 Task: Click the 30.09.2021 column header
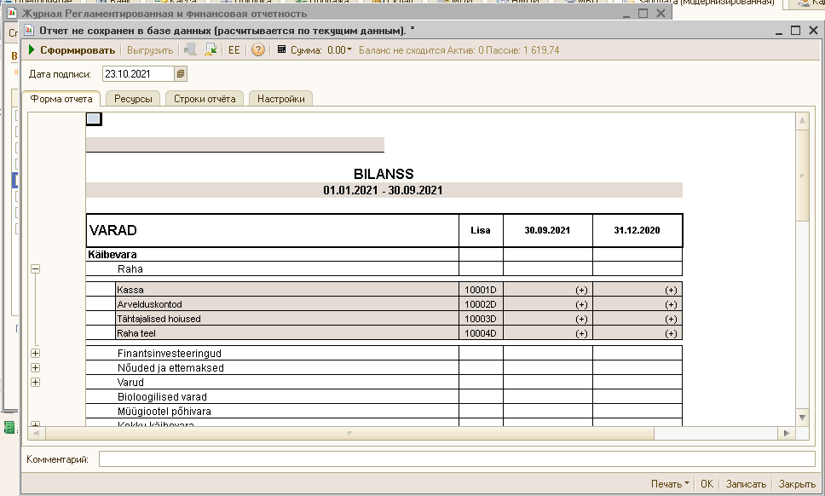(x=548, y=230)
